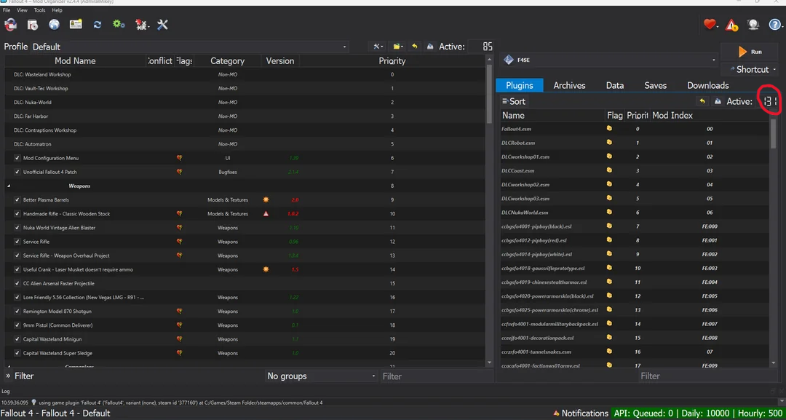Click conflict icon on Unofficial Fallout 4 Patch
This screenshot has height=420, width=786.
coord(180,172)
